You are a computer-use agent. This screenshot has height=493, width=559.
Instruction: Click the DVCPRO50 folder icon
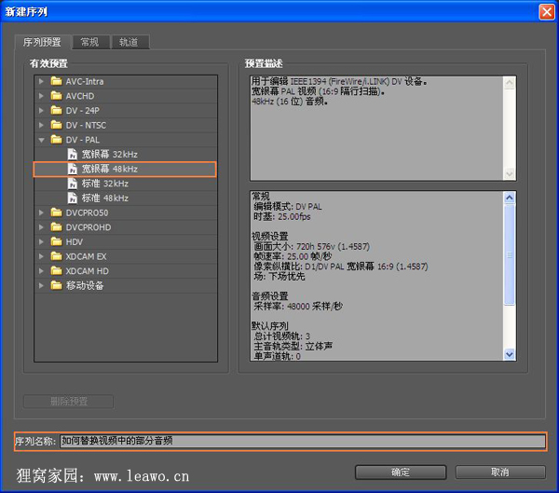coord(56,212)
